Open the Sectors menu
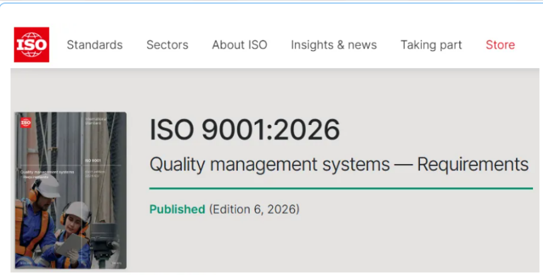Screen dimensions: 543x275 point(167,45)
